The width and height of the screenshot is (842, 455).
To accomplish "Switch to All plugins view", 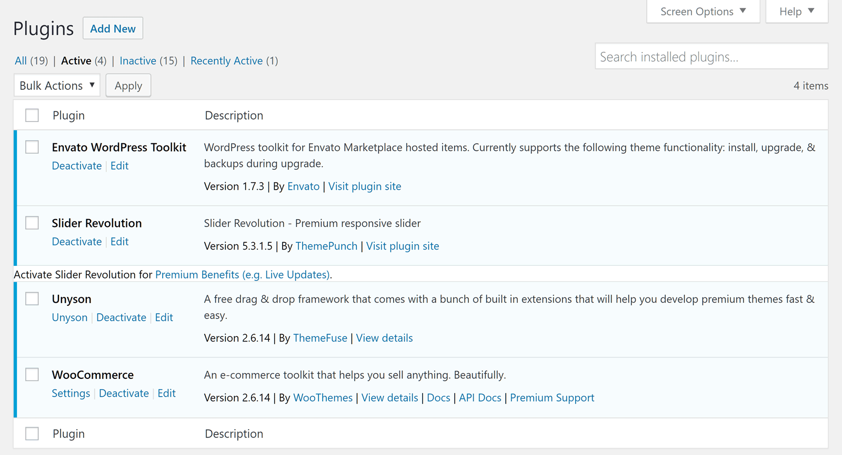I will click(21, 61).
